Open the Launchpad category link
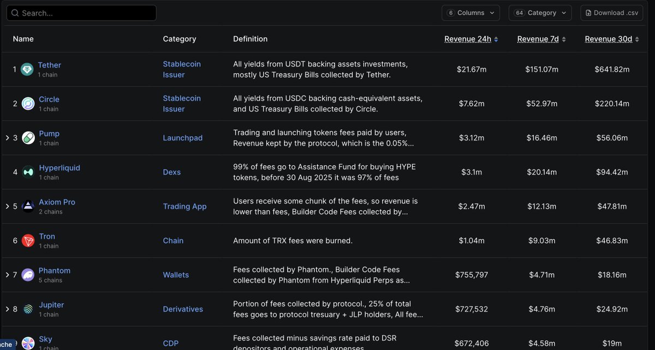Image resolution: width=655 pixels, height=350 pixels. pyautogui.click(x=182, y=138)
